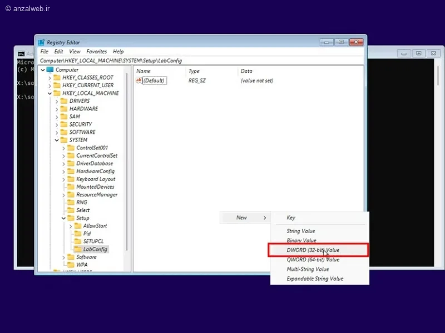The height and width of the screenshot is (333, 445).
Task: Click the tree pane vertical scrollbar
Action: pyautogui.click(x=128, y=167)
